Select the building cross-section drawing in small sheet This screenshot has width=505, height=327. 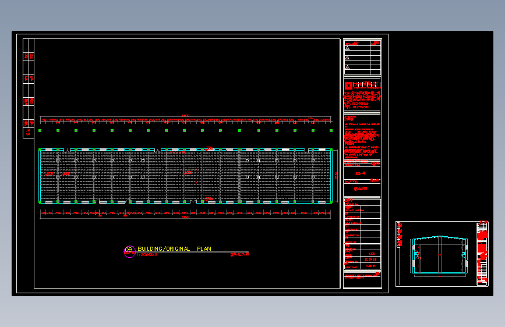440,255
